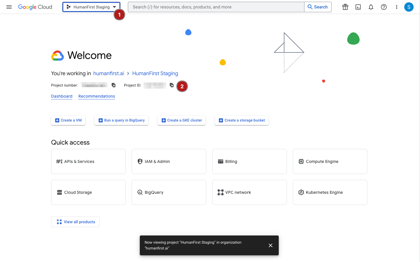Open the Kubernetes Engine quick access card
The image size is (420, 262).
(330, 192)
